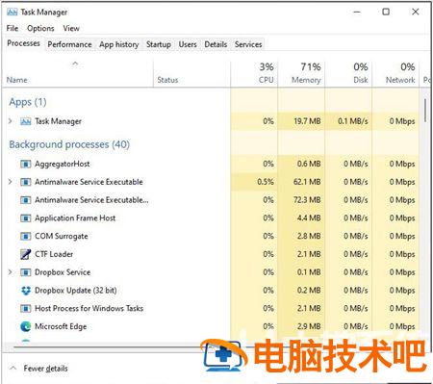Click the CTF Loader pen icon
Screen dimensions: 433x384
[x=25, y=254]
